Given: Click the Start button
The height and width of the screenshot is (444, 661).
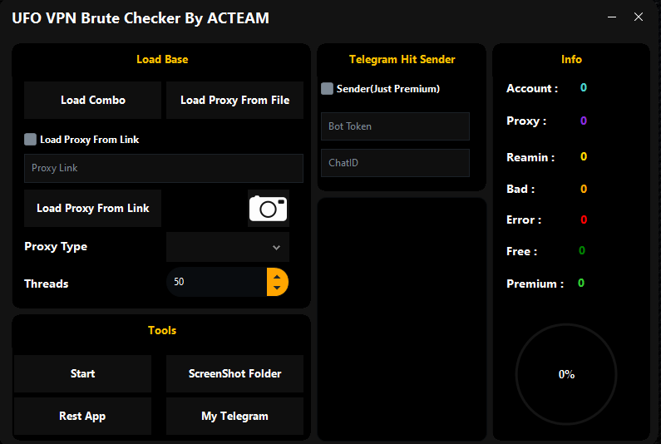Looking at the screenshot, I should pyautogui.click(x=82, y=373).
